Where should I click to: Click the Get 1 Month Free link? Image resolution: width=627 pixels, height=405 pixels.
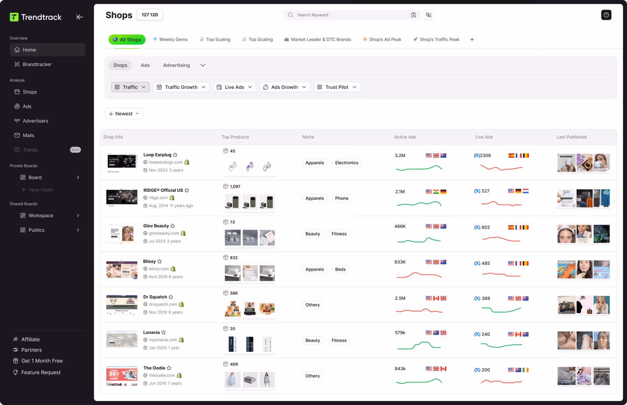click(x=42, y=361)
